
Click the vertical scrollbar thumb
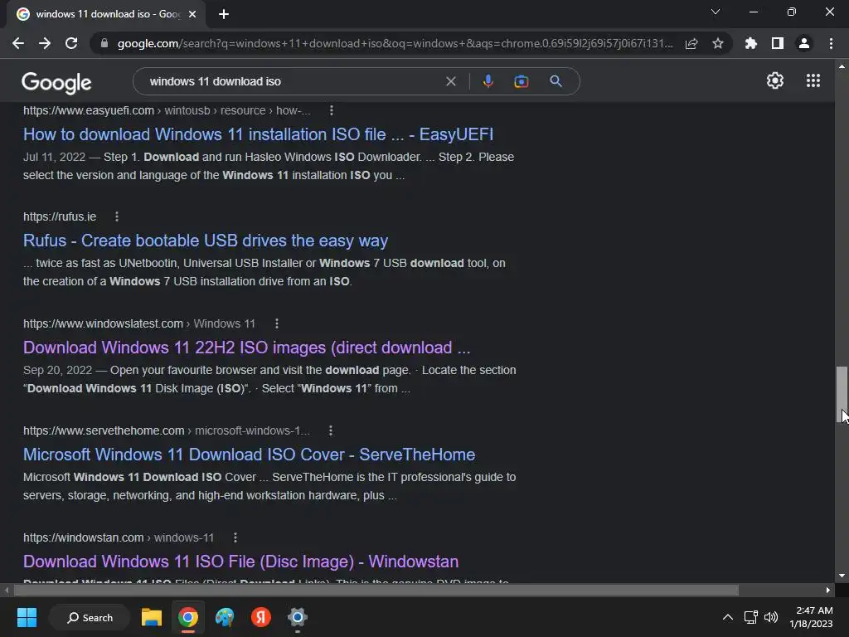(842, 394)
